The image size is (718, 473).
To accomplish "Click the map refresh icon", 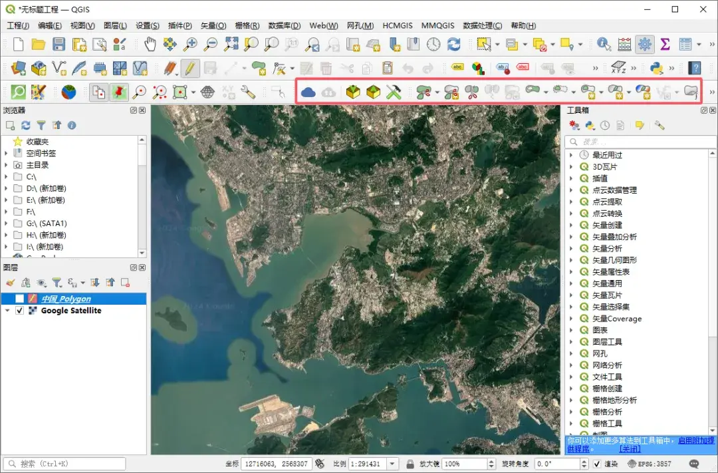I will [x=454, y=45].
